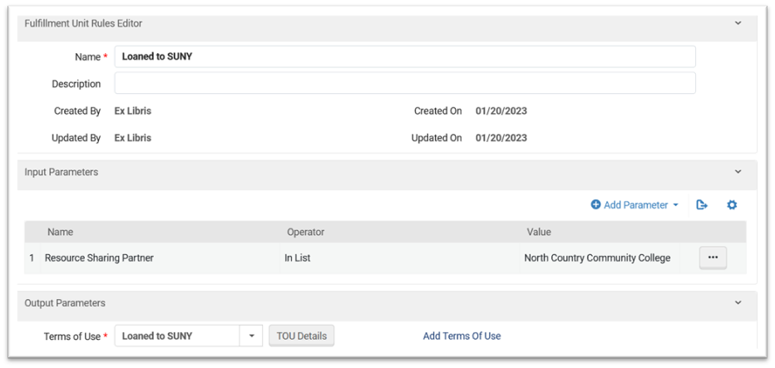Click the export list icon
Image resolution: width=775 pixels, height=368 pixels.
tap(702, 205)
